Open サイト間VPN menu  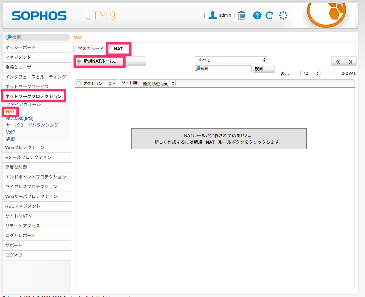pos(37,216)
